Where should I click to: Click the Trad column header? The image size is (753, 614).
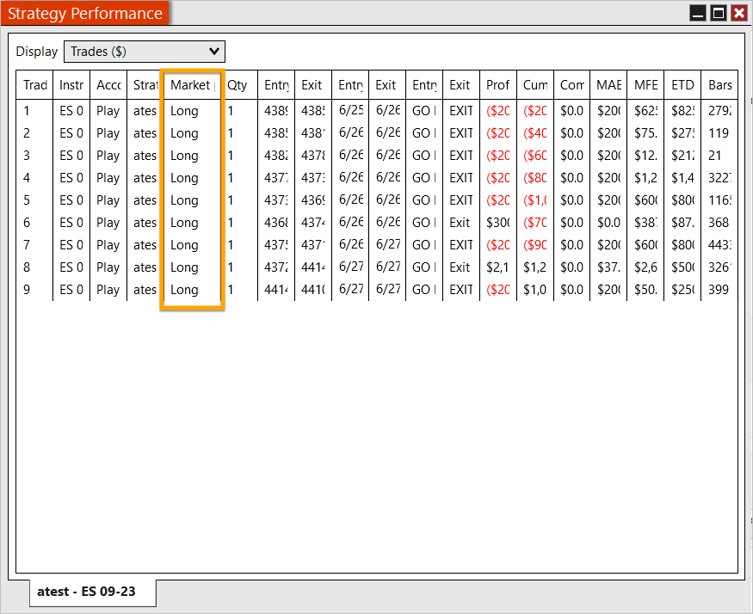pyautogui.click(x=34, y=85)
